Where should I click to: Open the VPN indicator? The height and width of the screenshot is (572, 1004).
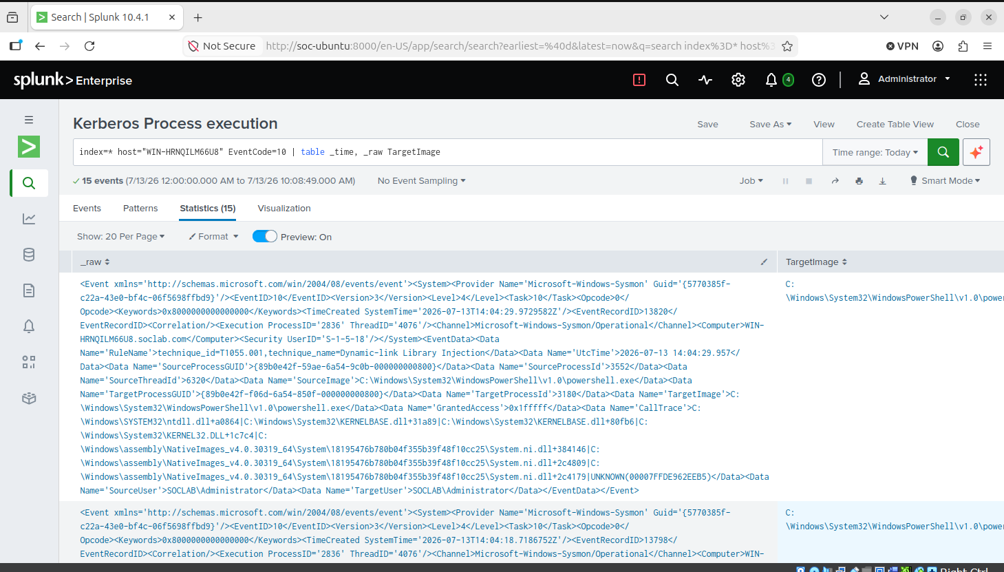click(x=902, y=46)
